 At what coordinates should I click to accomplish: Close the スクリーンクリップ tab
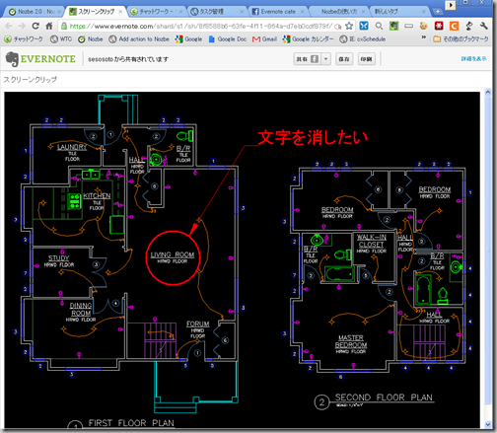pos(120,12)
